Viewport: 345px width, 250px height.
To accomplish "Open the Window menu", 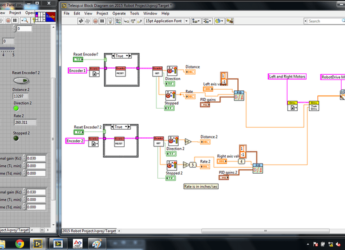I will click(x=150, y=13).
